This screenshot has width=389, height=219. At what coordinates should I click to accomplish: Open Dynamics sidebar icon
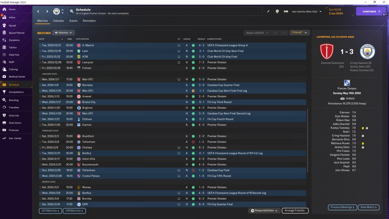4,40
